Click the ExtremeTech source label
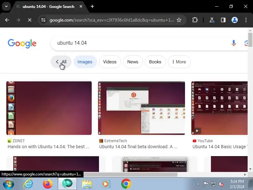 tap(115, 141)
